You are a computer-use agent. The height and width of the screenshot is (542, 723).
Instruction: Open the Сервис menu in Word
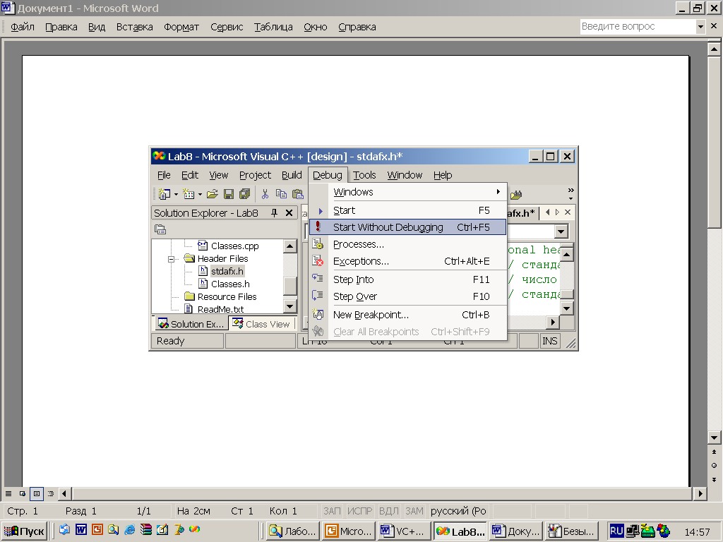pyautogui.click(x=227, y=27)
